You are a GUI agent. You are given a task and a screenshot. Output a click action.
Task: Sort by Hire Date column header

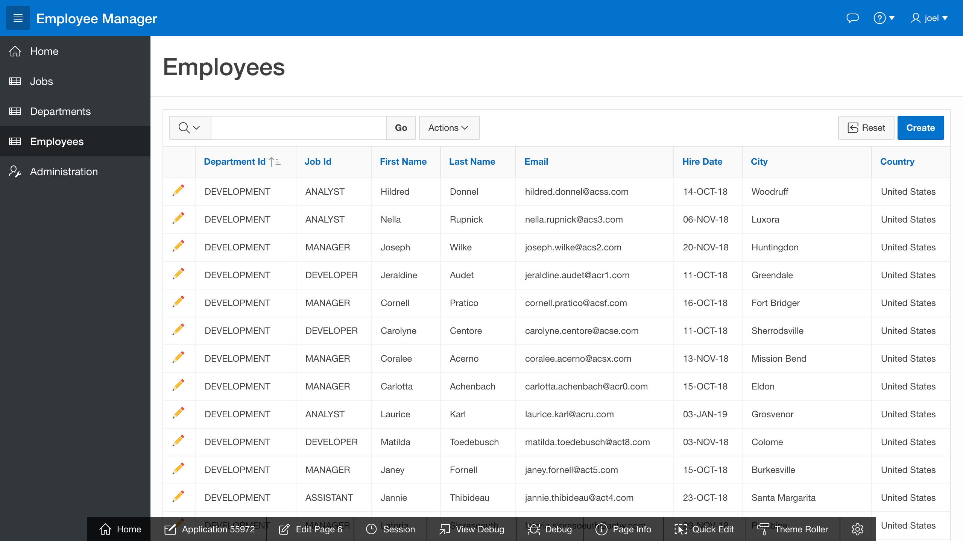[702, 162]
